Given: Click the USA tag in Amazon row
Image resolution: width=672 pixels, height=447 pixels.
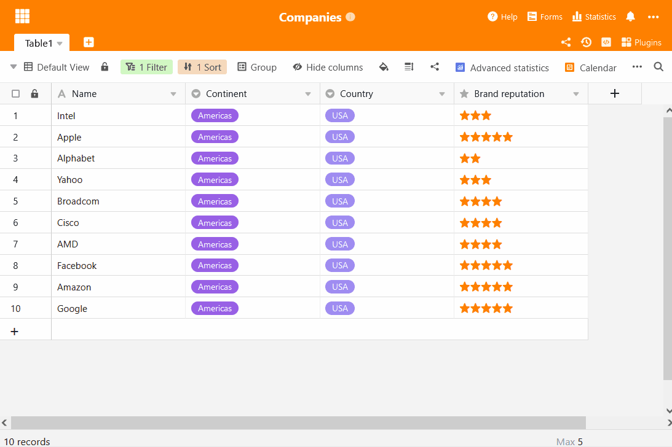Looking at the screenshot, I should 340,287.
